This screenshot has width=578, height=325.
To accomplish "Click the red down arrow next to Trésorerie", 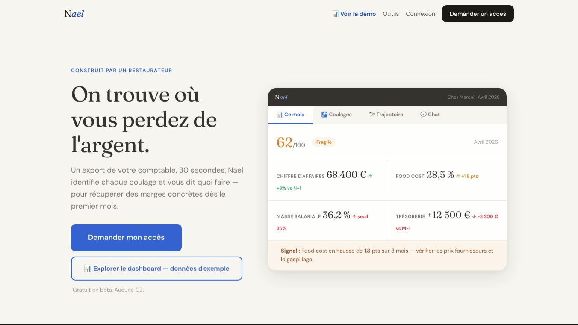I will [474, 216].
